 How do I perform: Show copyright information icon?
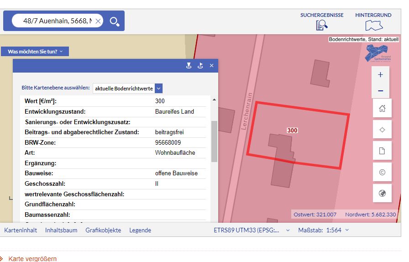coord(382,172)
